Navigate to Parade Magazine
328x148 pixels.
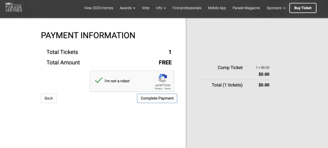[246, 8]
